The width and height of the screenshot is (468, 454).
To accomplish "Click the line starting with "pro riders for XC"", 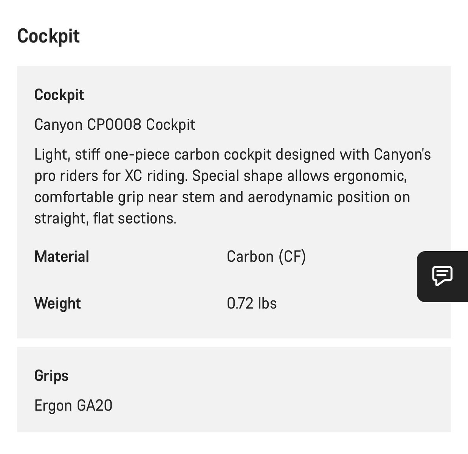I will point(220,176).
